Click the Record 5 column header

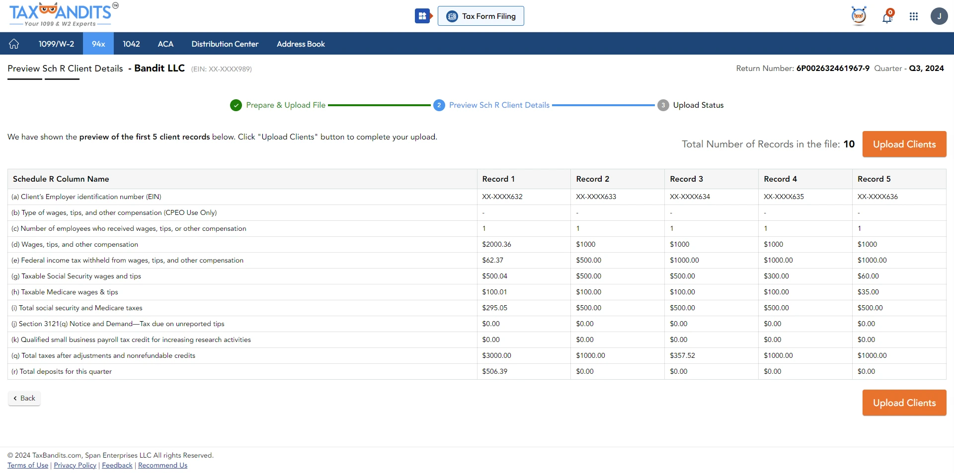[x=899, y=179]
